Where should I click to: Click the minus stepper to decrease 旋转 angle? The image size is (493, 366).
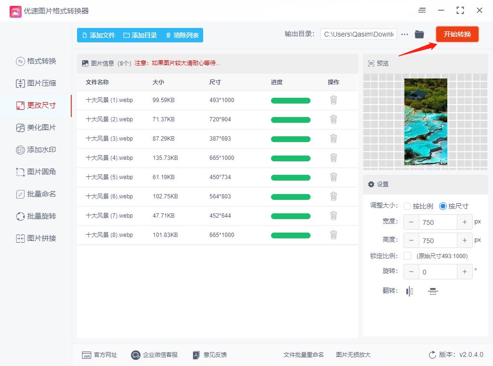click(x=411, y=272)
